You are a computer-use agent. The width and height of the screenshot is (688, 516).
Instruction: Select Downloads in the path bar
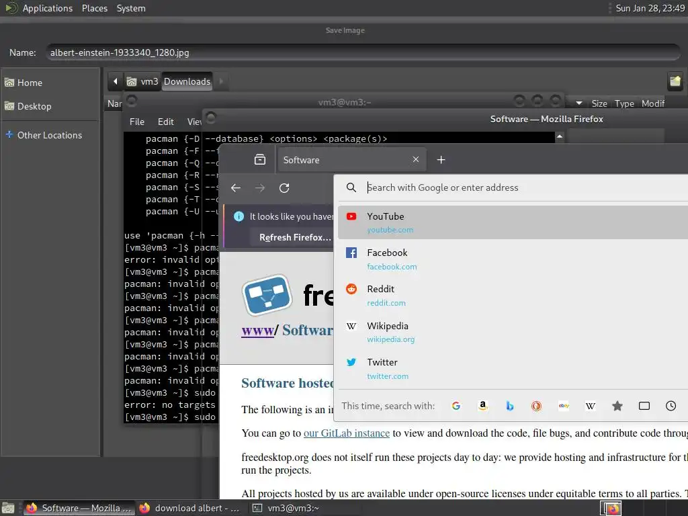187,81
